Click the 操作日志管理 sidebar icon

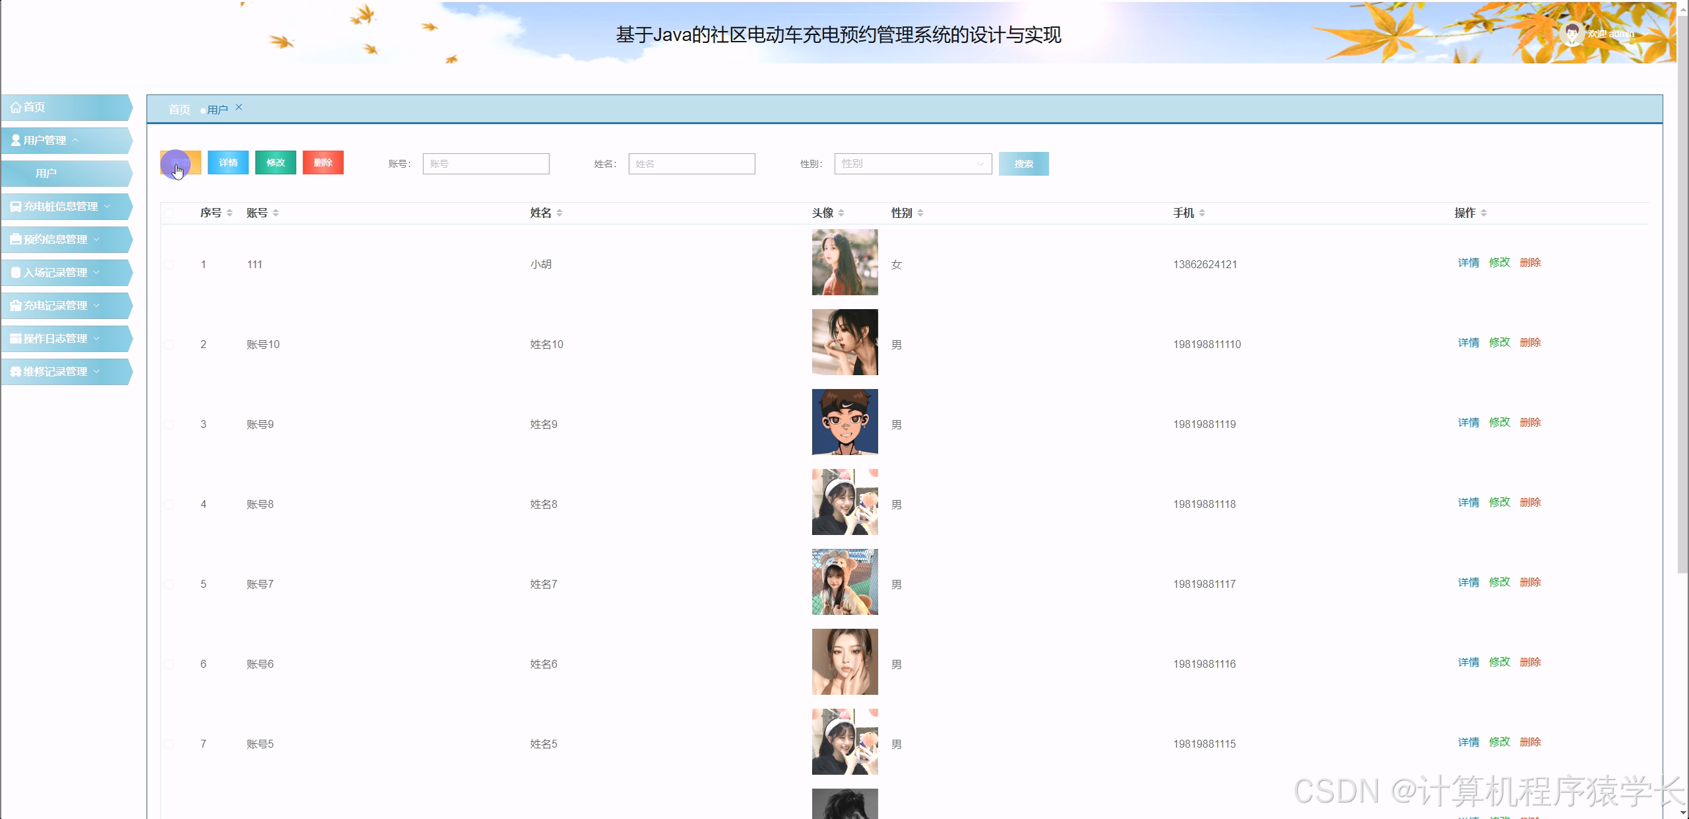(15, 338)
